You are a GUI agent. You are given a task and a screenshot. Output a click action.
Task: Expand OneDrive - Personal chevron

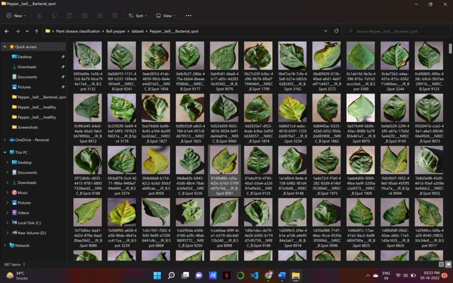pos(5,140)
